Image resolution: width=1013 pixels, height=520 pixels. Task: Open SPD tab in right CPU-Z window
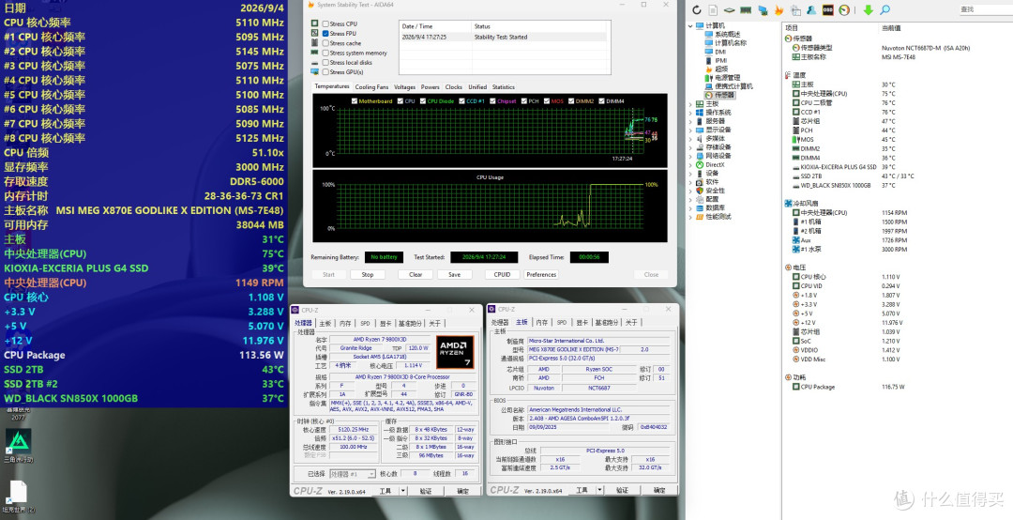point(562,322)
